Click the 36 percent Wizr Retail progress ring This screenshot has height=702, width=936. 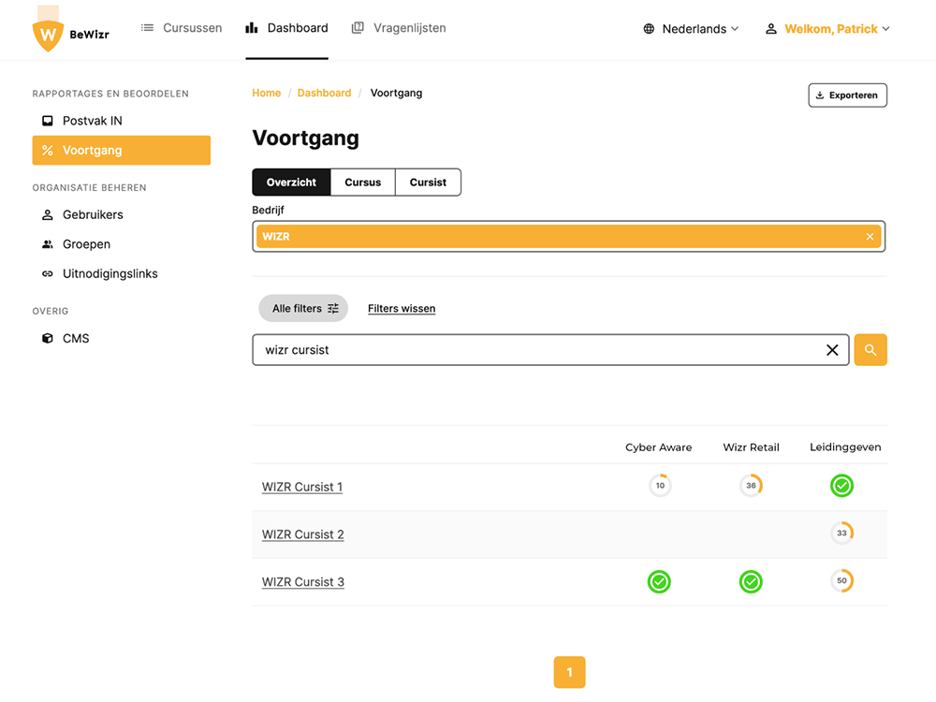click(751, 485)
